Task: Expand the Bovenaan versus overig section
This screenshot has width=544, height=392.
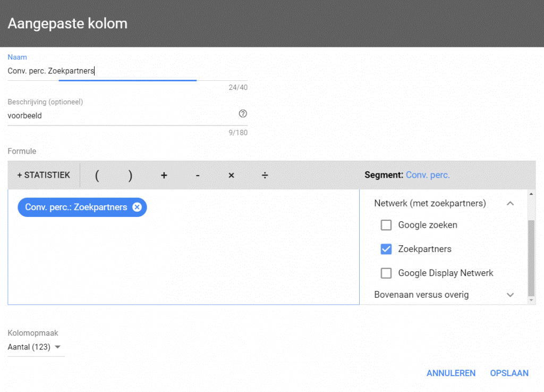Action: tap(510, 295)
